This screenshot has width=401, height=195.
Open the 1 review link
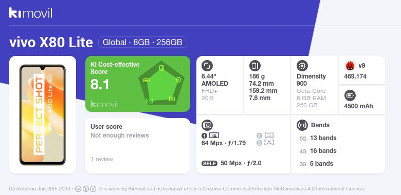[x=102, y=159]
